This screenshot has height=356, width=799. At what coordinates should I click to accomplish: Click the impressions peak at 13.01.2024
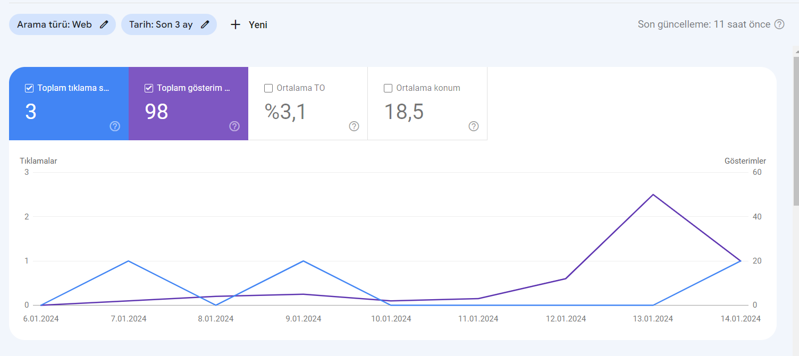[x=653, y=194]
